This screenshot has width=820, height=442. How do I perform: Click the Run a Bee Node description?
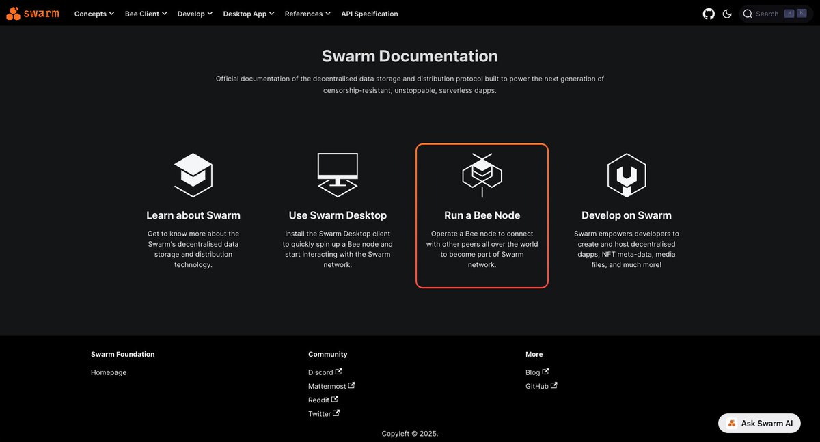click(x=482, y=249)
